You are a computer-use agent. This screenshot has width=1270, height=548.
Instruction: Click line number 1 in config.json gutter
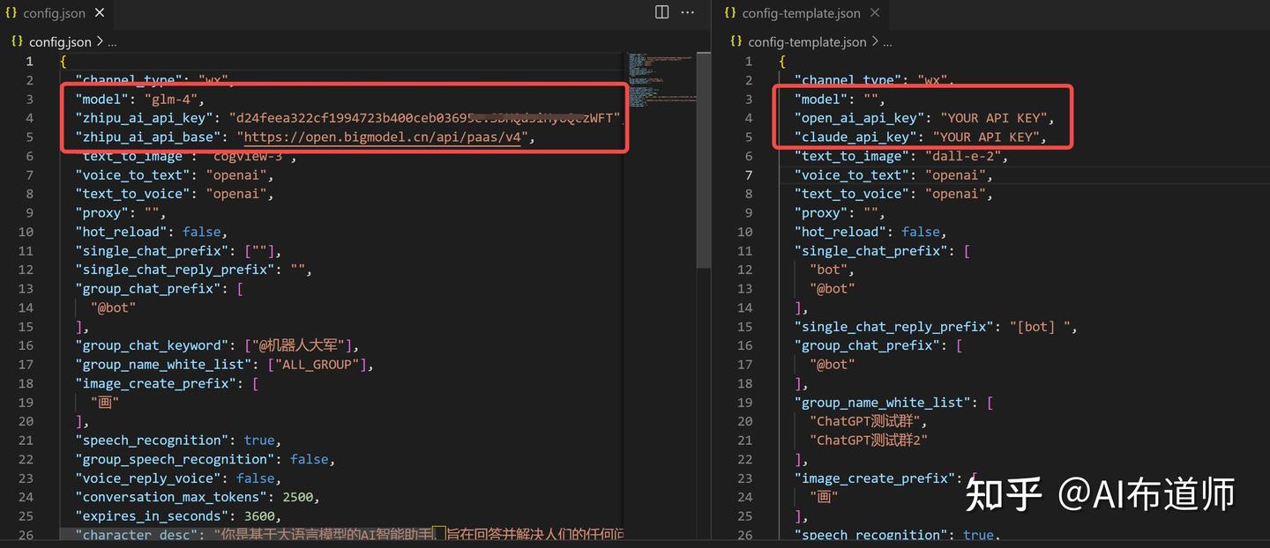click(x=29, y=62)
